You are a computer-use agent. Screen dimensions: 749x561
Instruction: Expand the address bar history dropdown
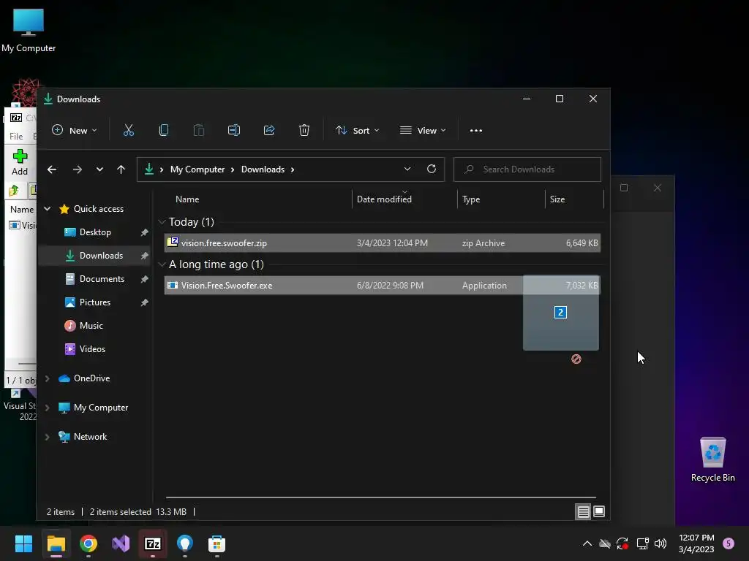coord(407,169)
